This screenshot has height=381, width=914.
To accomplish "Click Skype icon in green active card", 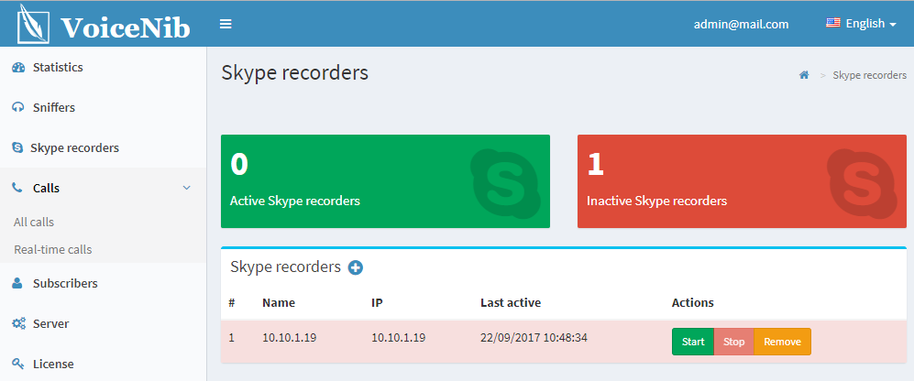I will coord(504,183).
